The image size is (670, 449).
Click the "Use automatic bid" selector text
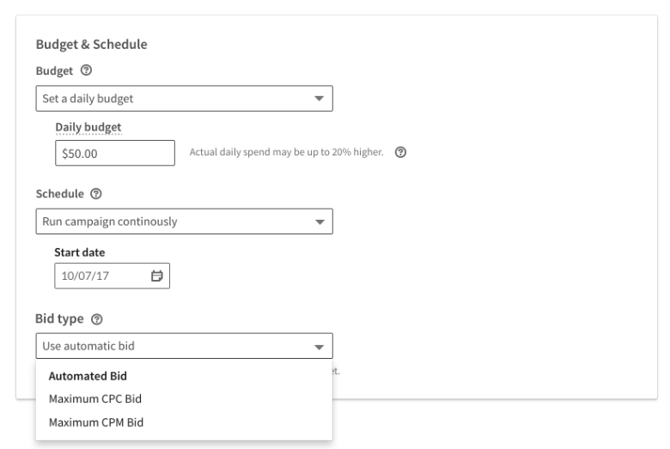[x=89, y=347]
